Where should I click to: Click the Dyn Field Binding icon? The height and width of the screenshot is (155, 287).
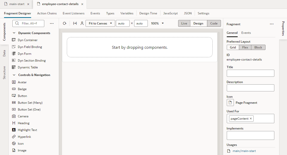pos(14,47)
